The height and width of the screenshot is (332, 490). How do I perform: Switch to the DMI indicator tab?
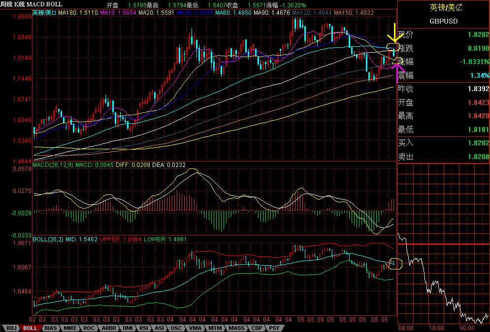[128, 328]
